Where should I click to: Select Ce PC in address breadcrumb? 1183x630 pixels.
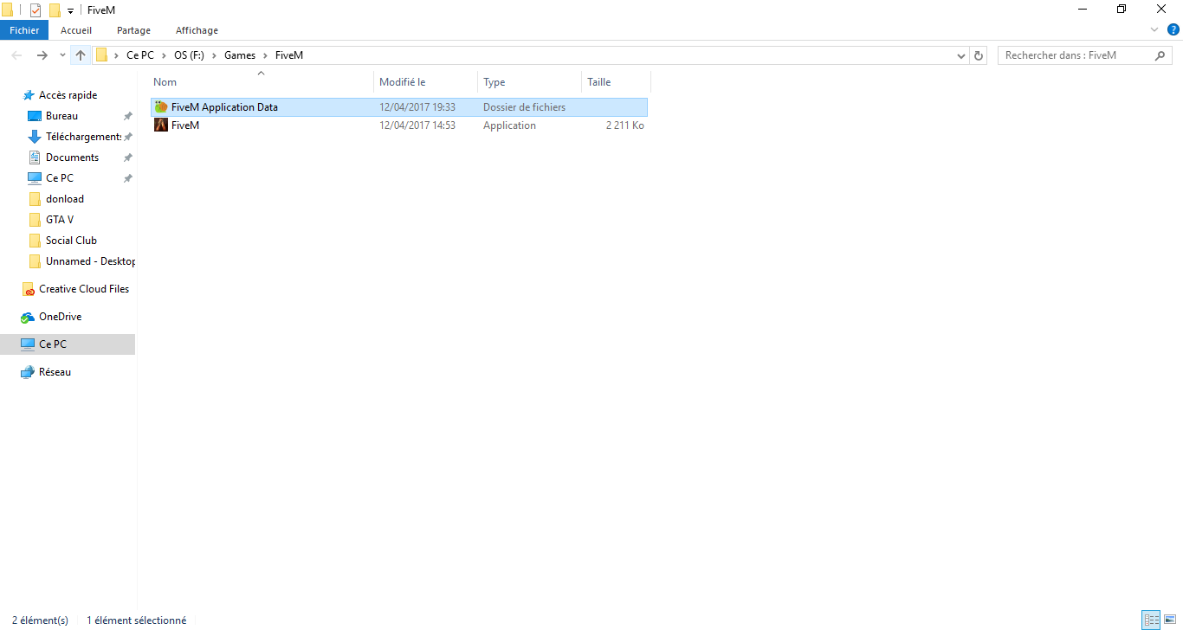[140, 55]
